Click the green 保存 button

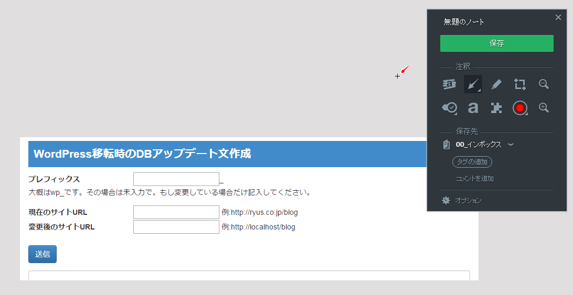[496, 43]
